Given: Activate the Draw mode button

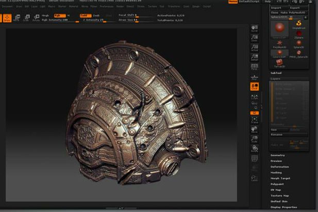Looking at the screenshot, I should pos(7,18).
